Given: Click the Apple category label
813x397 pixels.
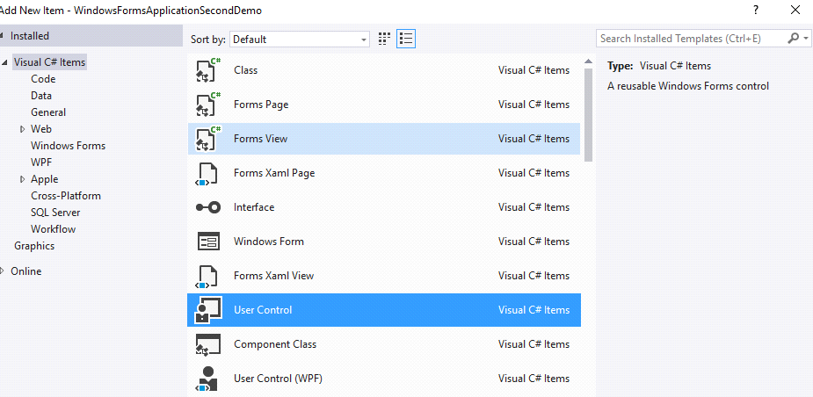Looking at the screenshot, I should (x=44, y=179).
